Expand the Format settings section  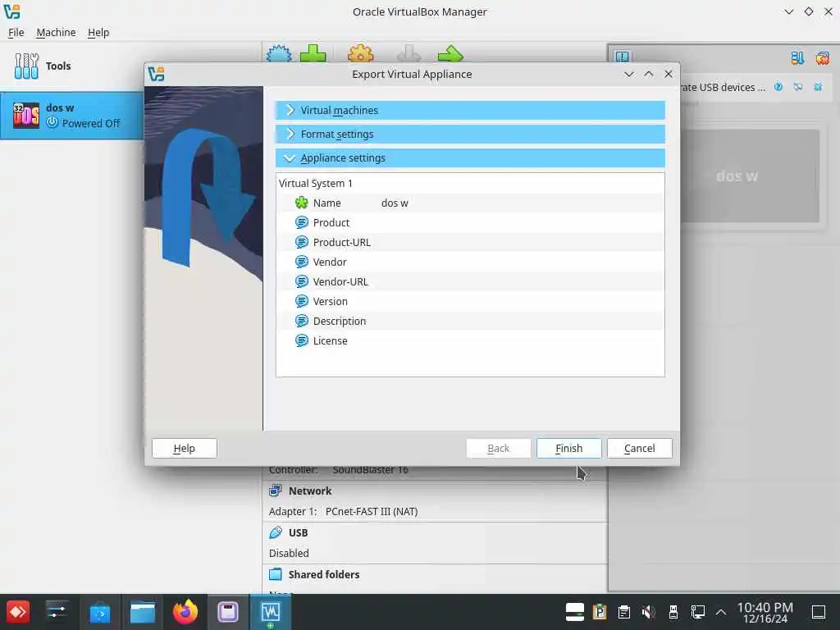coord(470,134)
